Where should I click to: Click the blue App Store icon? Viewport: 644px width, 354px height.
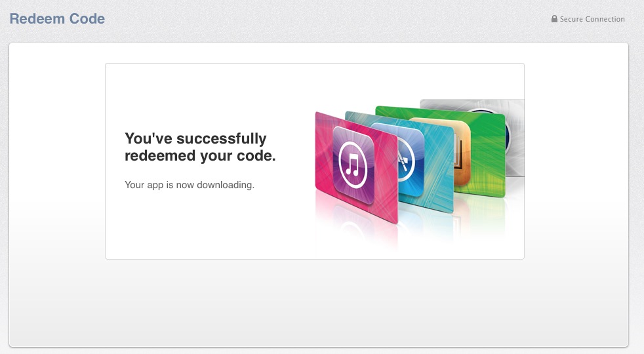point(406,160)
